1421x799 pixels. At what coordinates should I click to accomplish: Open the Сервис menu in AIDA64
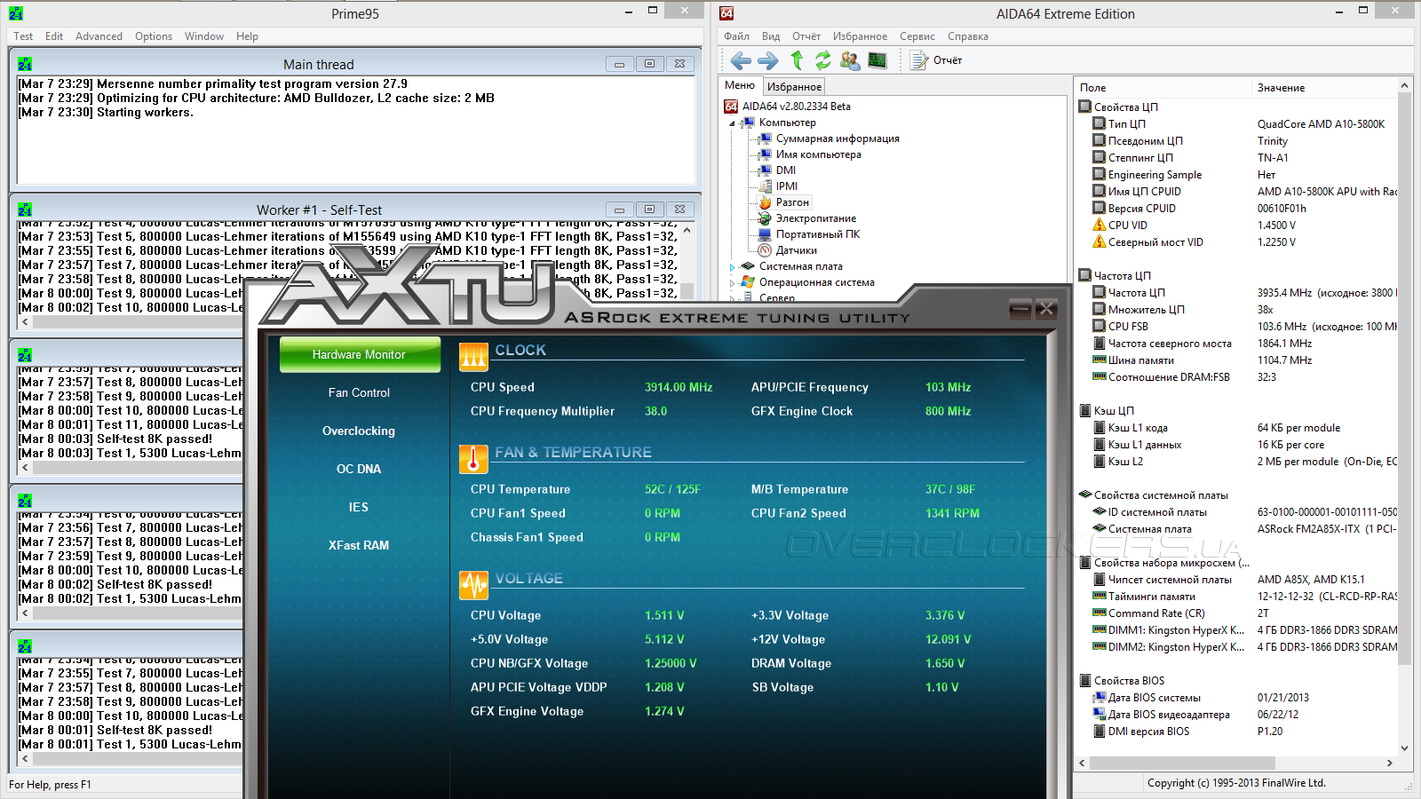(x=917, y=36)
